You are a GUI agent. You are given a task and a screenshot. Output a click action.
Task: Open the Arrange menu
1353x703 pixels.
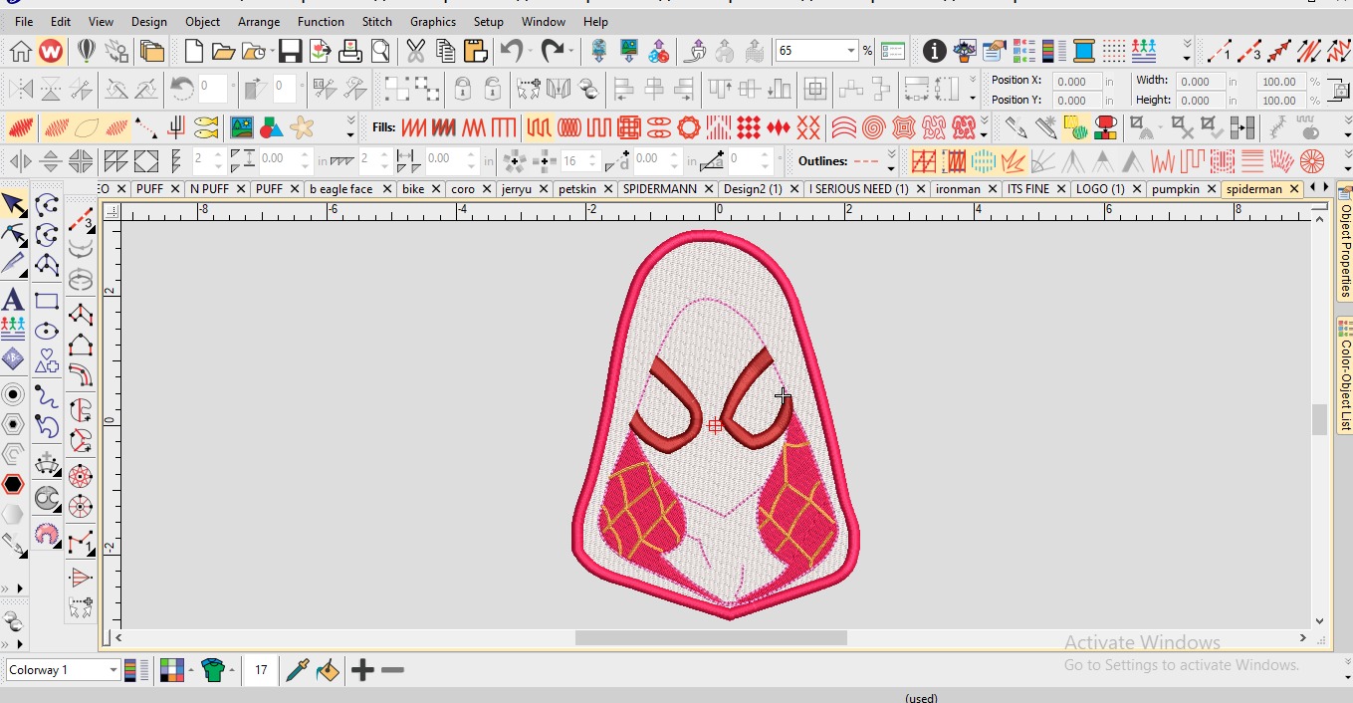tap(258, 21)
